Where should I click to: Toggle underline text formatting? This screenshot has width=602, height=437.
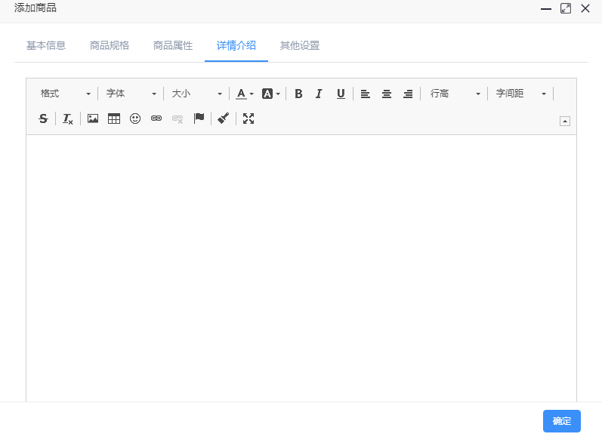[341, 94]
